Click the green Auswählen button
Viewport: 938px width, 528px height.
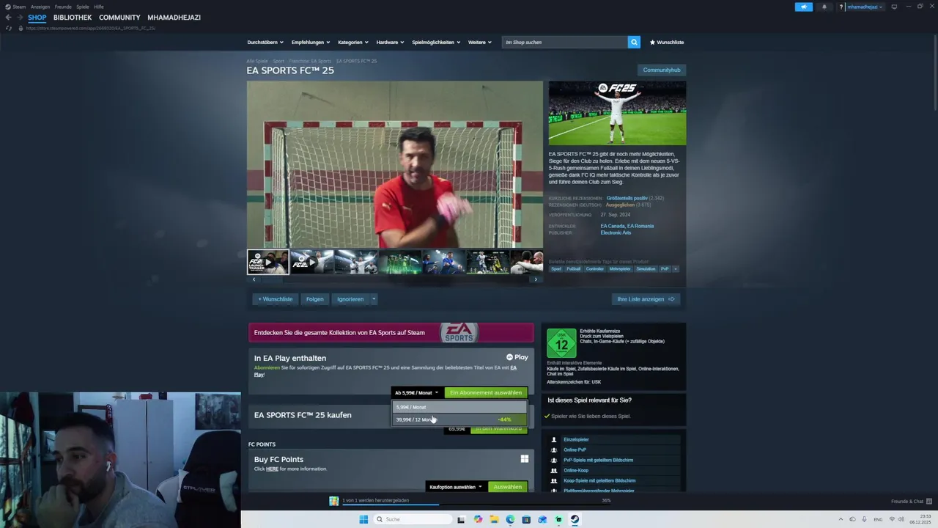[508, 487]
